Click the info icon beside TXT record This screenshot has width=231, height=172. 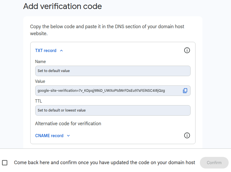(x=187, y=50)
